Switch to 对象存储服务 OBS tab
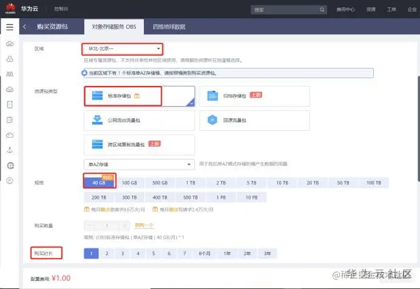 [114, 27]
